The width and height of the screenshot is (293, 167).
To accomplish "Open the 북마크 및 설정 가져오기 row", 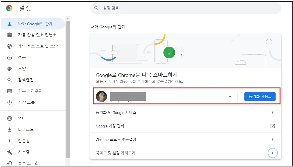I will point(186,153).
